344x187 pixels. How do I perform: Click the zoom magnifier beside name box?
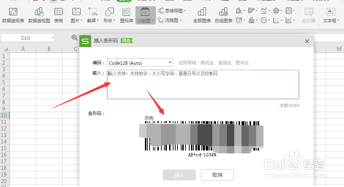point(74,38)
